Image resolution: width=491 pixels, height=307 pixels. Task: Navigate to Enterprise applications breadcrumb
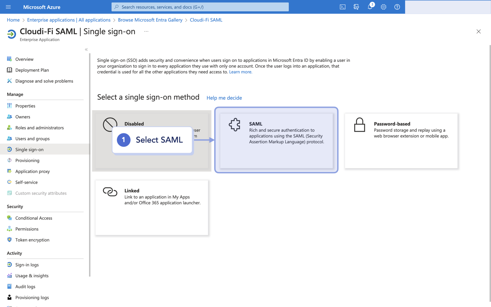click(69, 20)
